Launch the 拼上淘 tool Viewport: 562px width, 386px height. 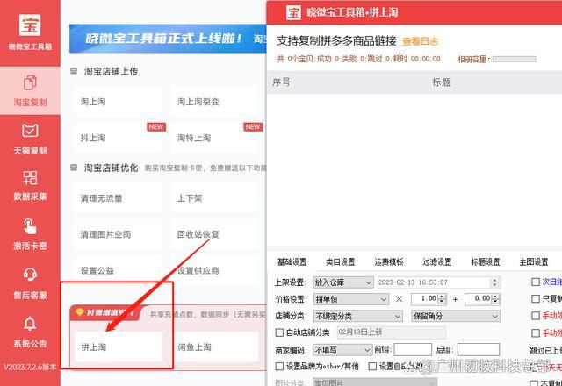tap(119, 347)
